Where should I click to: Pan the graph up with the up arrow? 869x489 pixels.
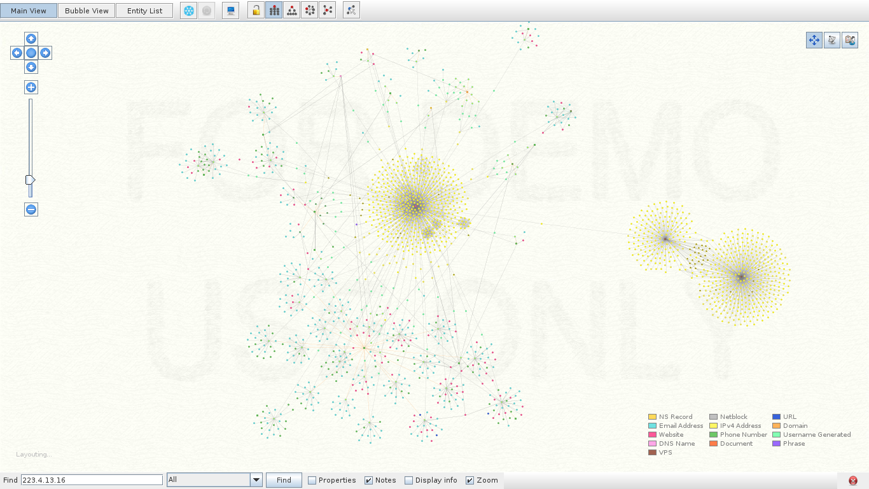tap(31, 39)
